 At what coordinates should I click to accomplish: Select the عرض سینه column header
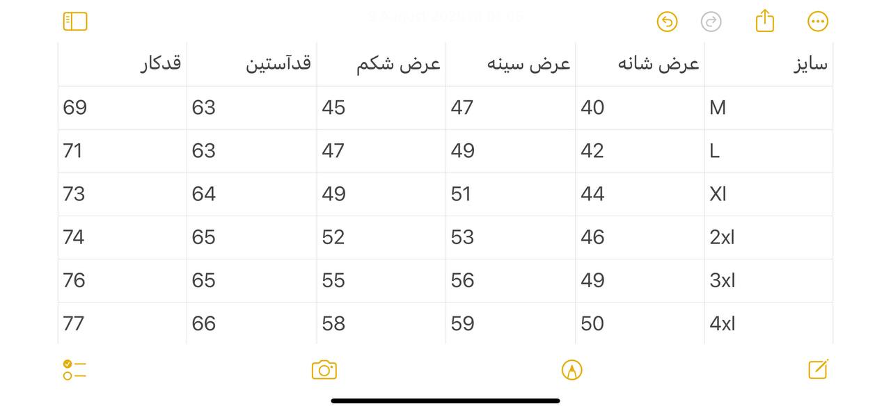[510, 64]
